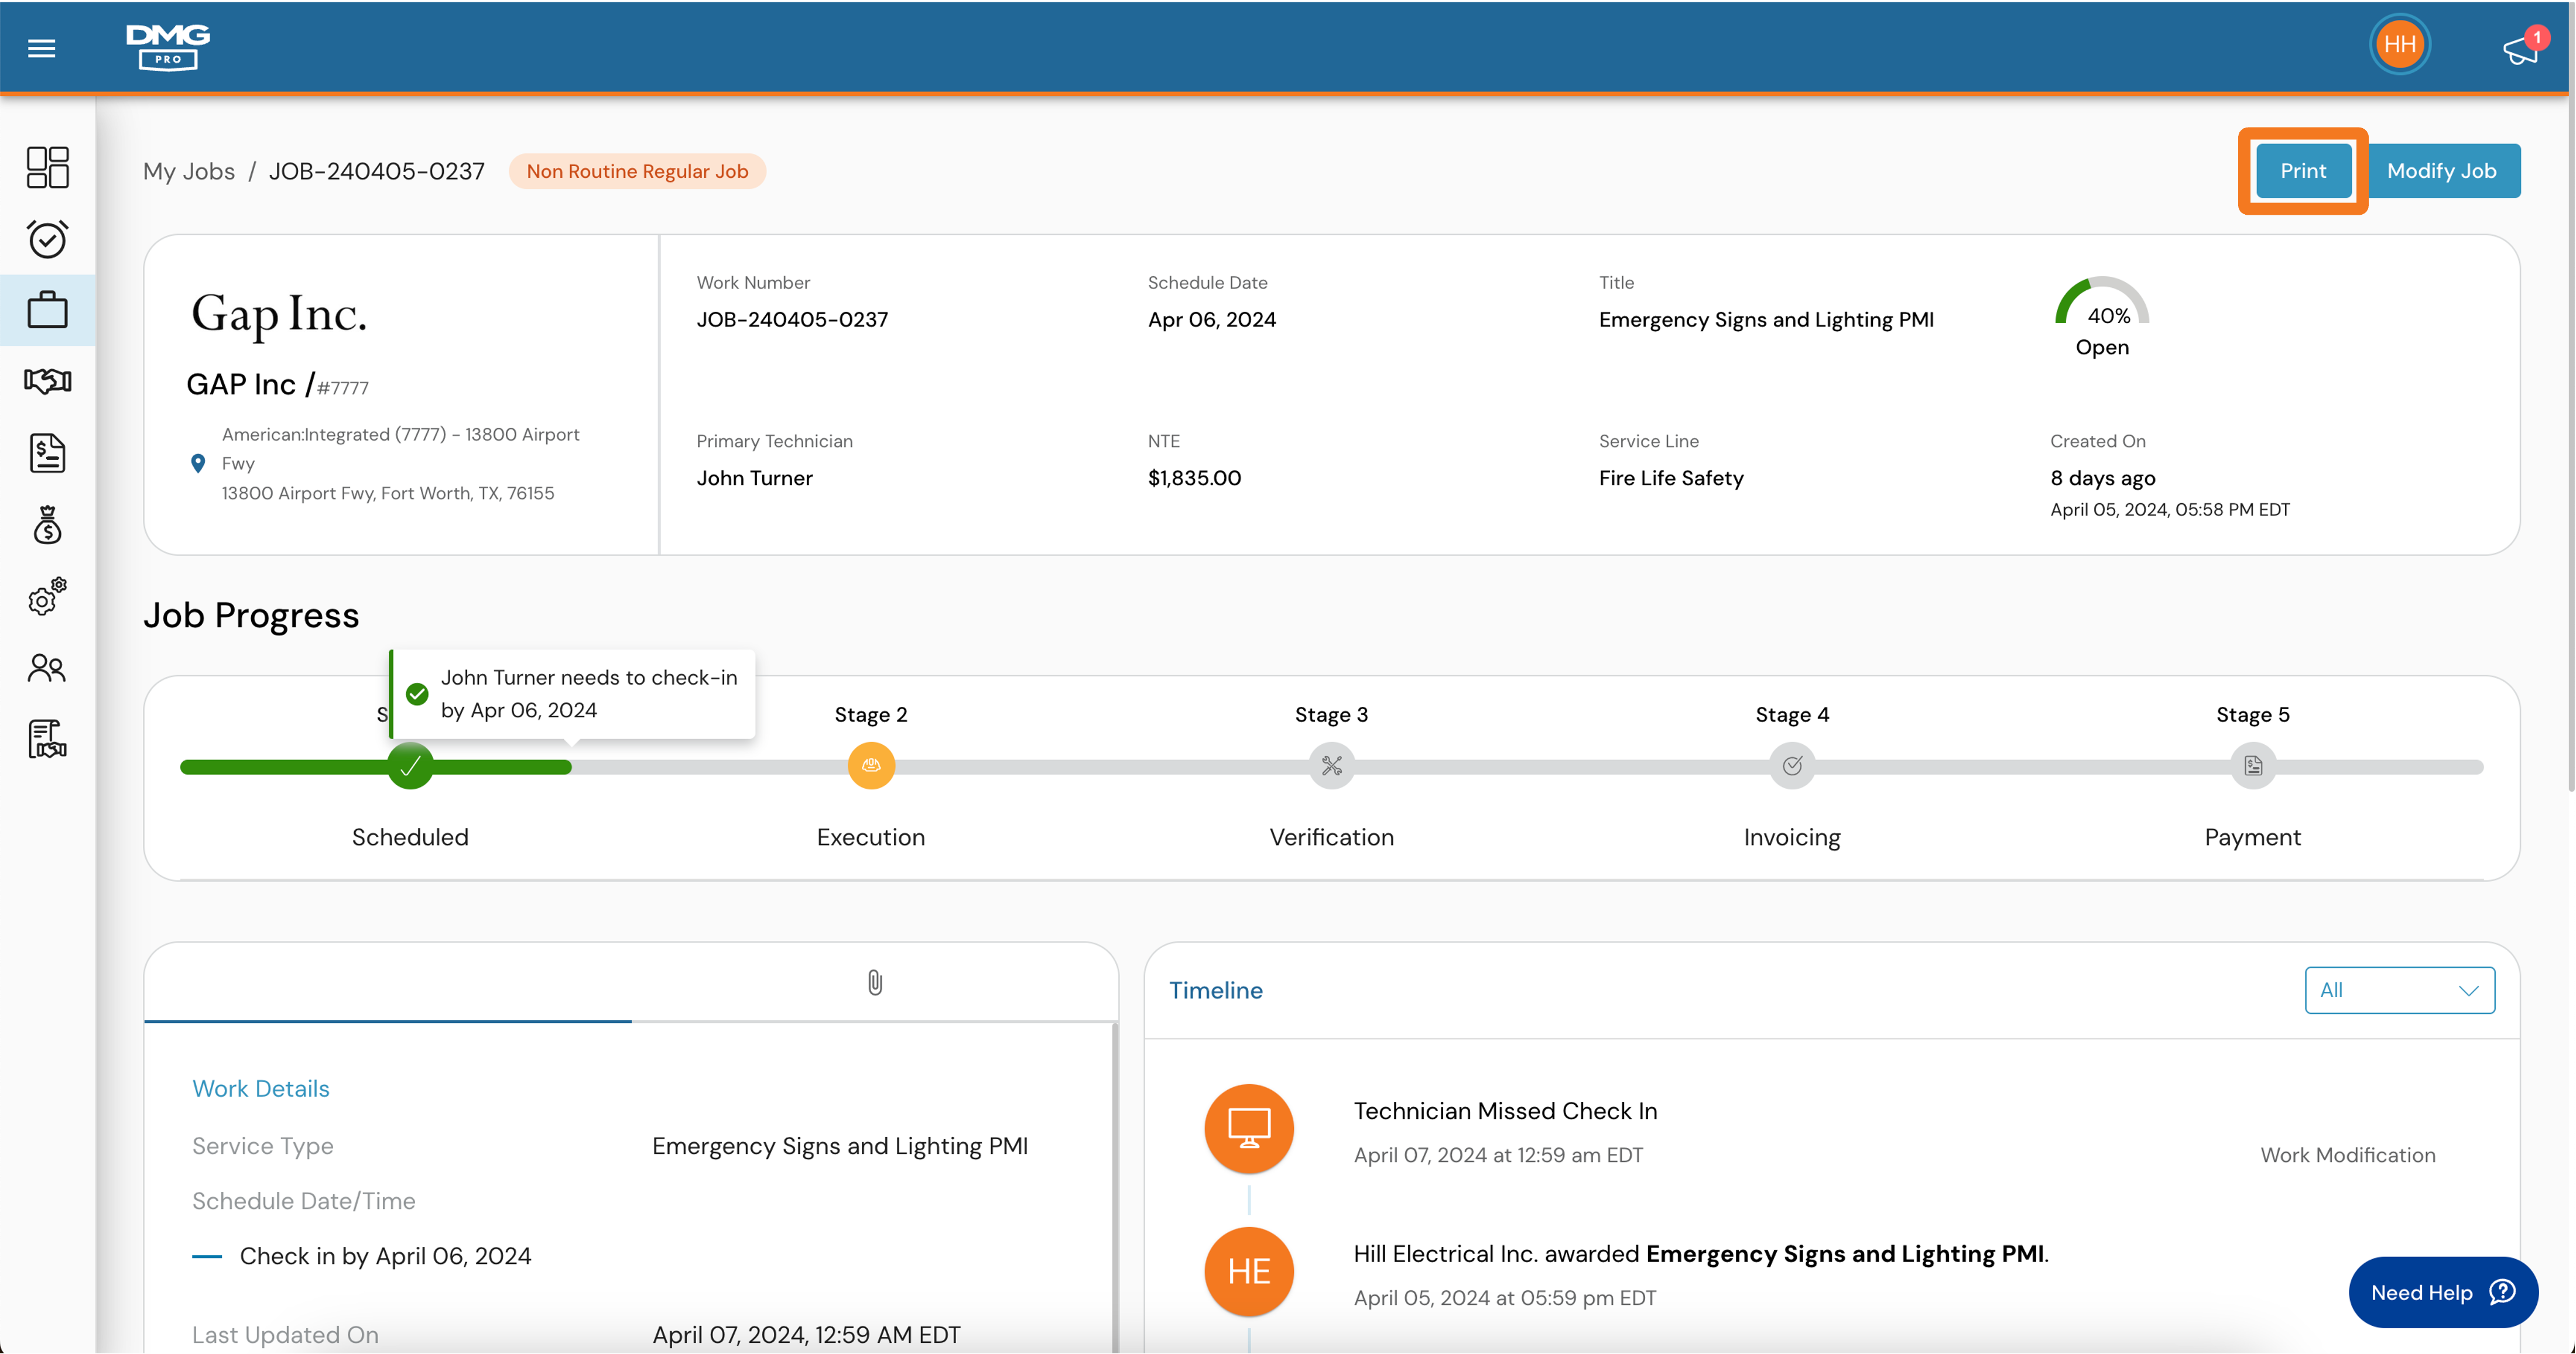Open the invoice document sidebar icon
Screen dimensions: 2576x1354
(x=47, y=453)
